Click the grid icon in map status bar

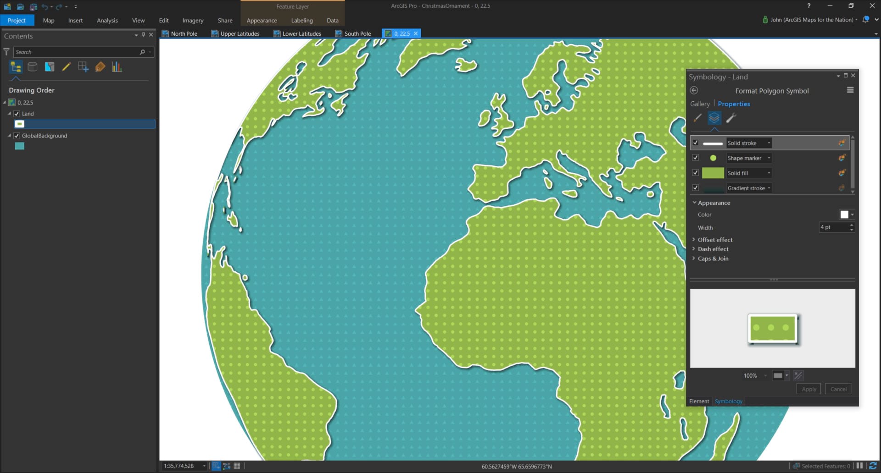[x=237, y=466]
